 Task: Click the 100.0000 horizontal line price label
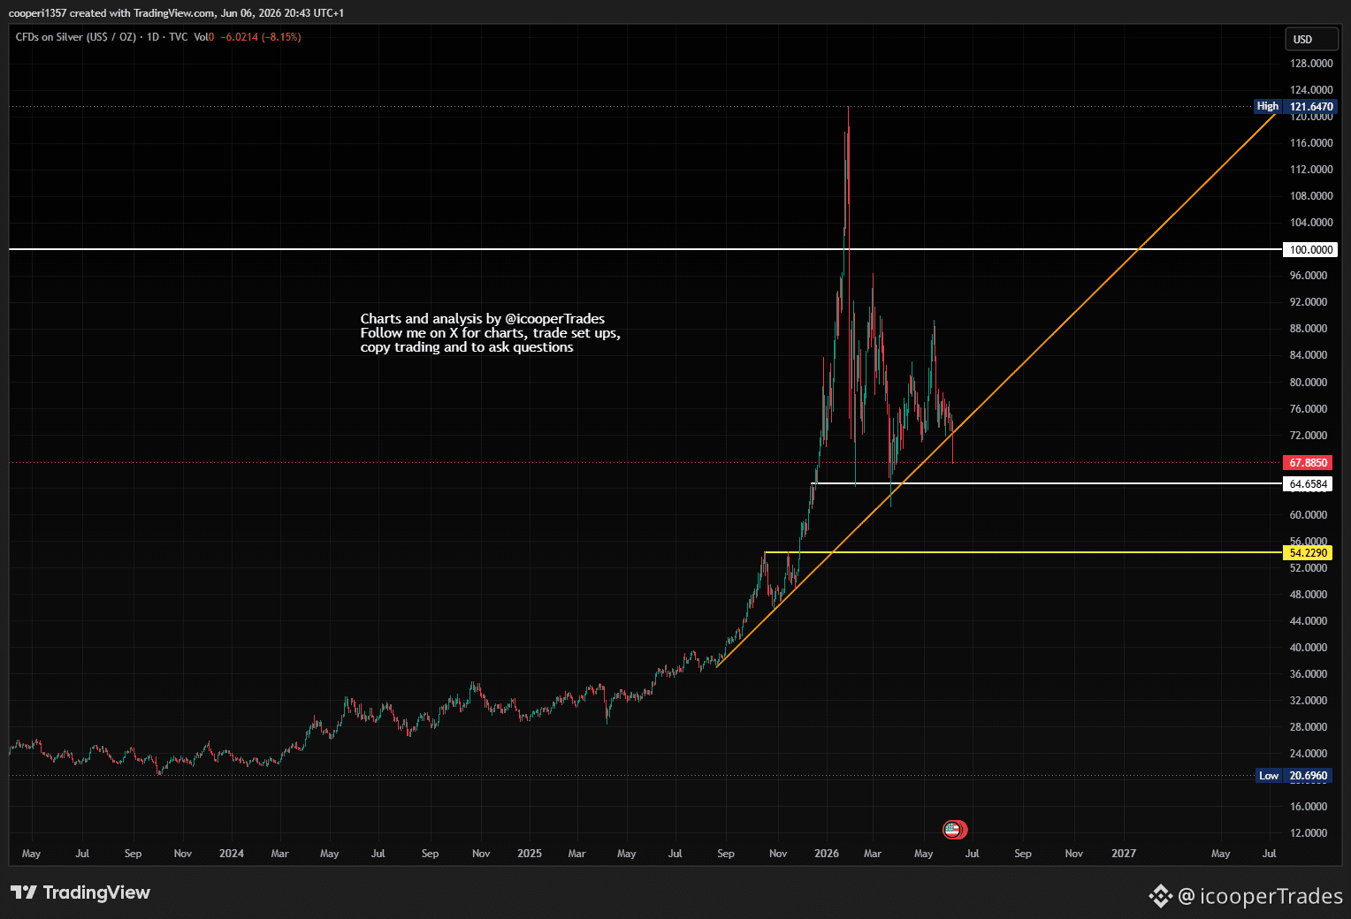[1309, 249]
